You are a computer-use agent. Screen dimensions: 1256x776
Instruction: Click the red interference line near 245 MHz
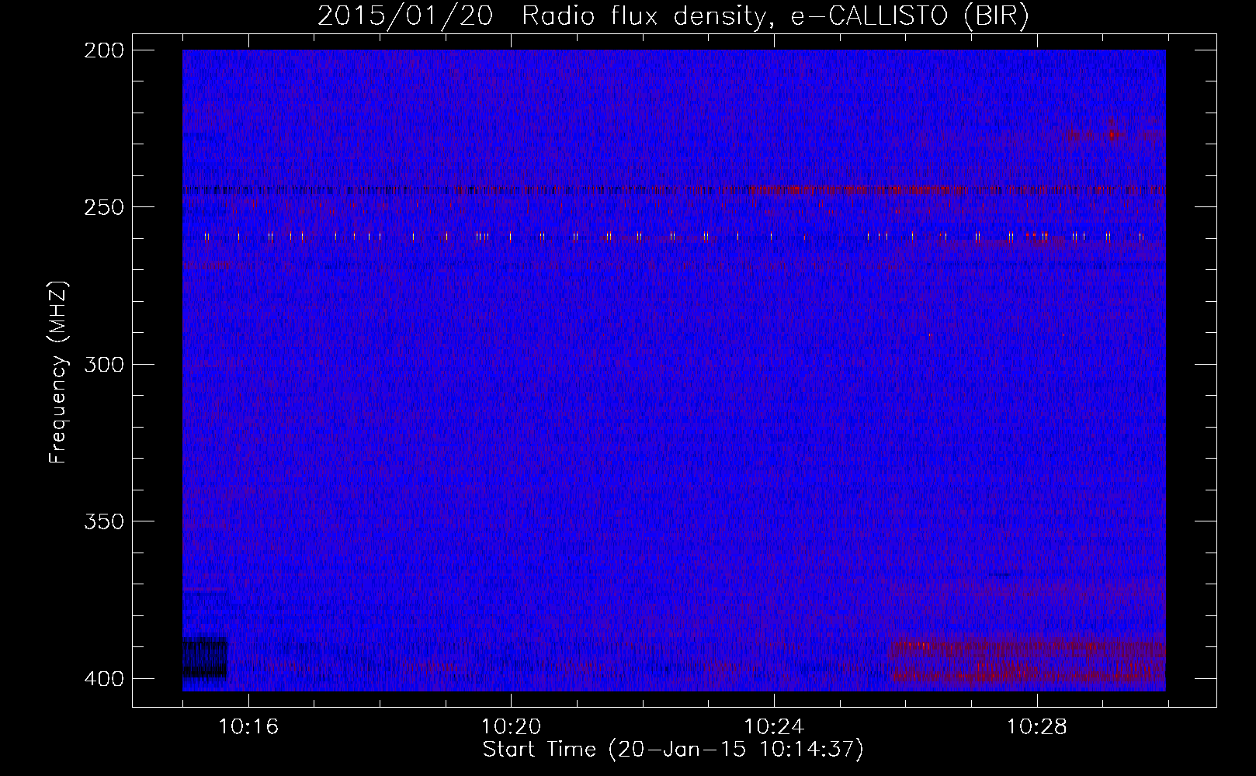[x=674, y=189]
